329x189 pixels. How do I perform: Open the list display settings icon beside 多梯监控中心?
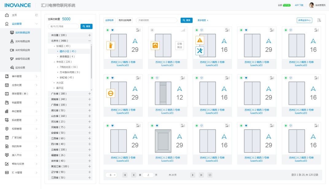coord(319,20)
